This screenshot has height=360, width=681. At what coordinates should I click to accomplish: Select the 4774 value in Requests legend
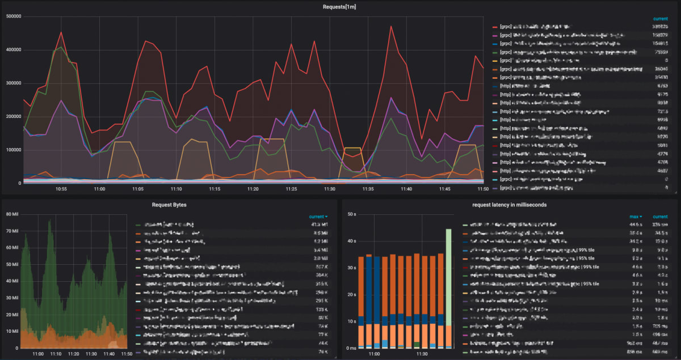tap(662, 153)
